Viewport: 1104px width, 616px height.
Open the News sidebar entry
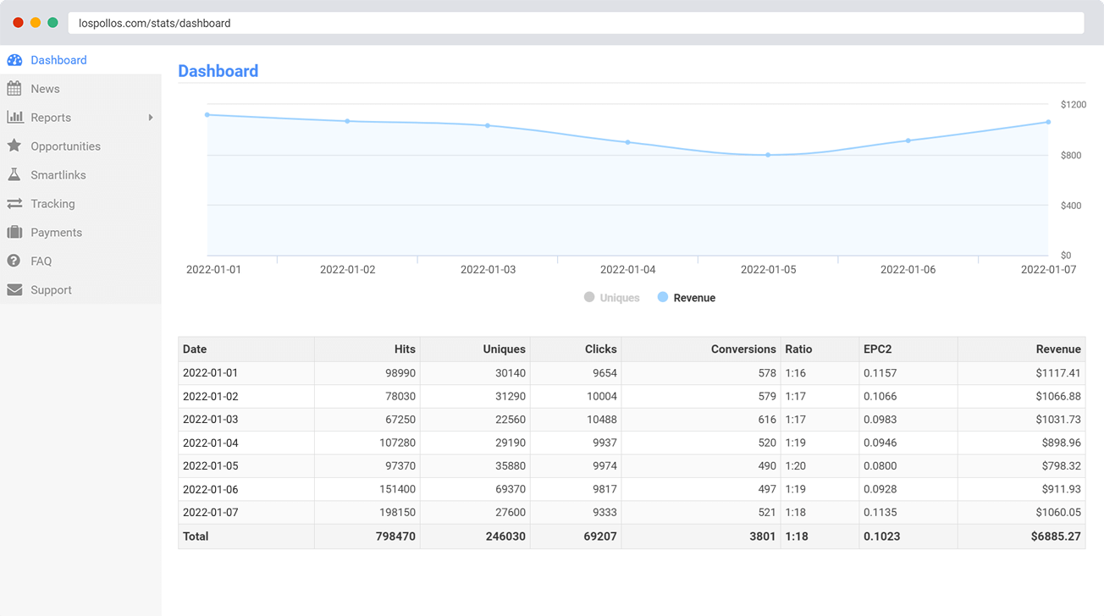coord(45,88)
